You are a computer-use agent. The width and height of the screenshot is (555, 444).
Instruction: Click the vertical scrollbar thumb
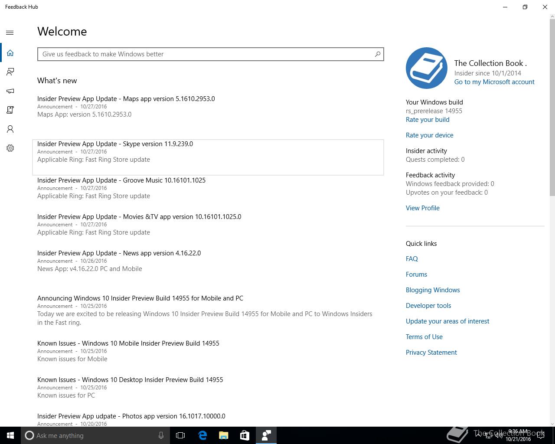(552, 108)
